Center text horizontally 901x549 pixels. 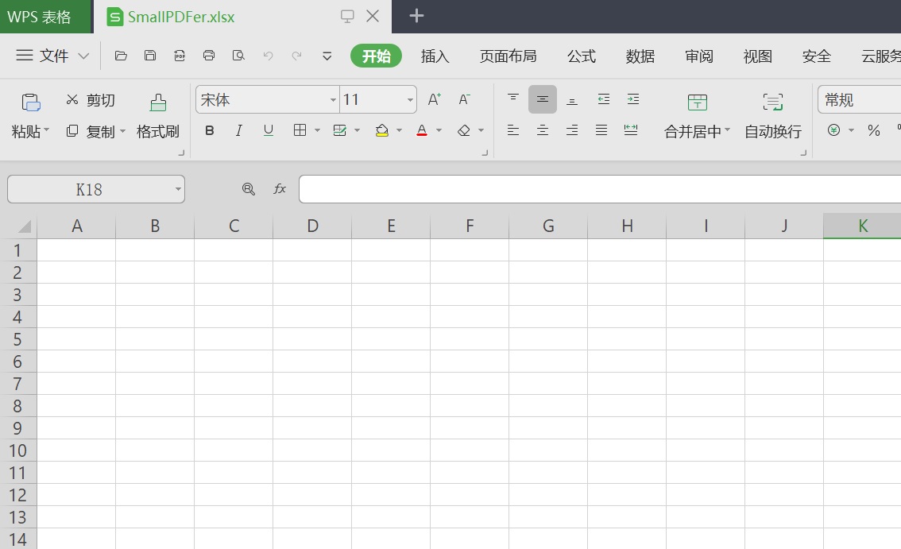543,130
